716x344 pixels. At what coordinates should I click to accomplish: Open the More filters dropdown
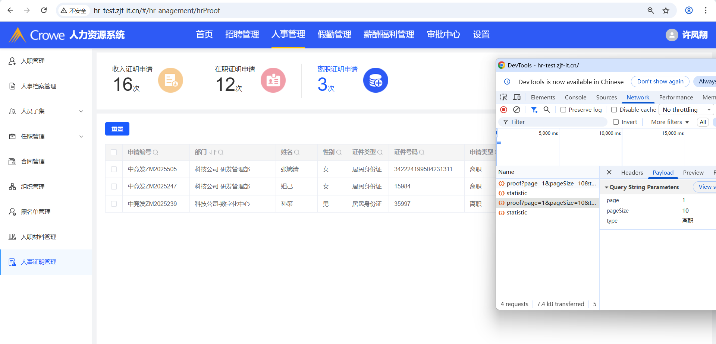[x=670, y=122]
